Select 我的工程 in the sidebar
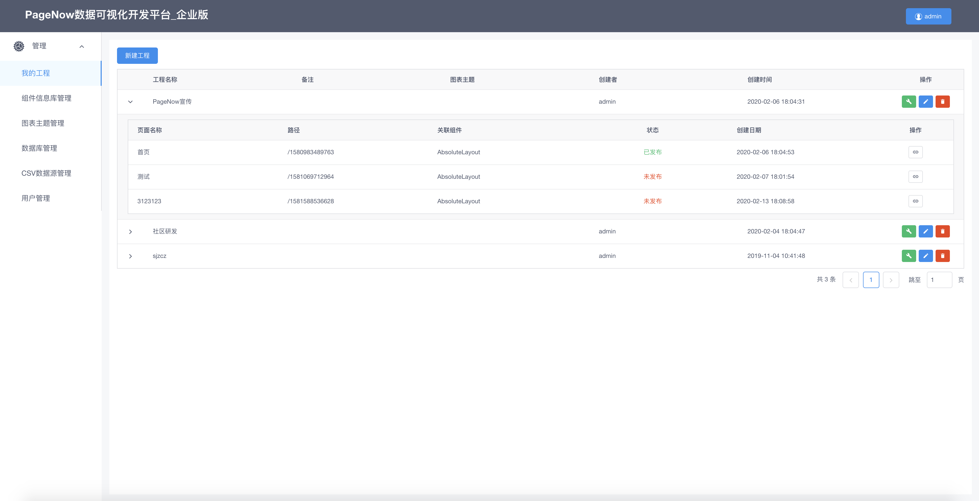This screenshot has width=979, height=501. point(51,73)
